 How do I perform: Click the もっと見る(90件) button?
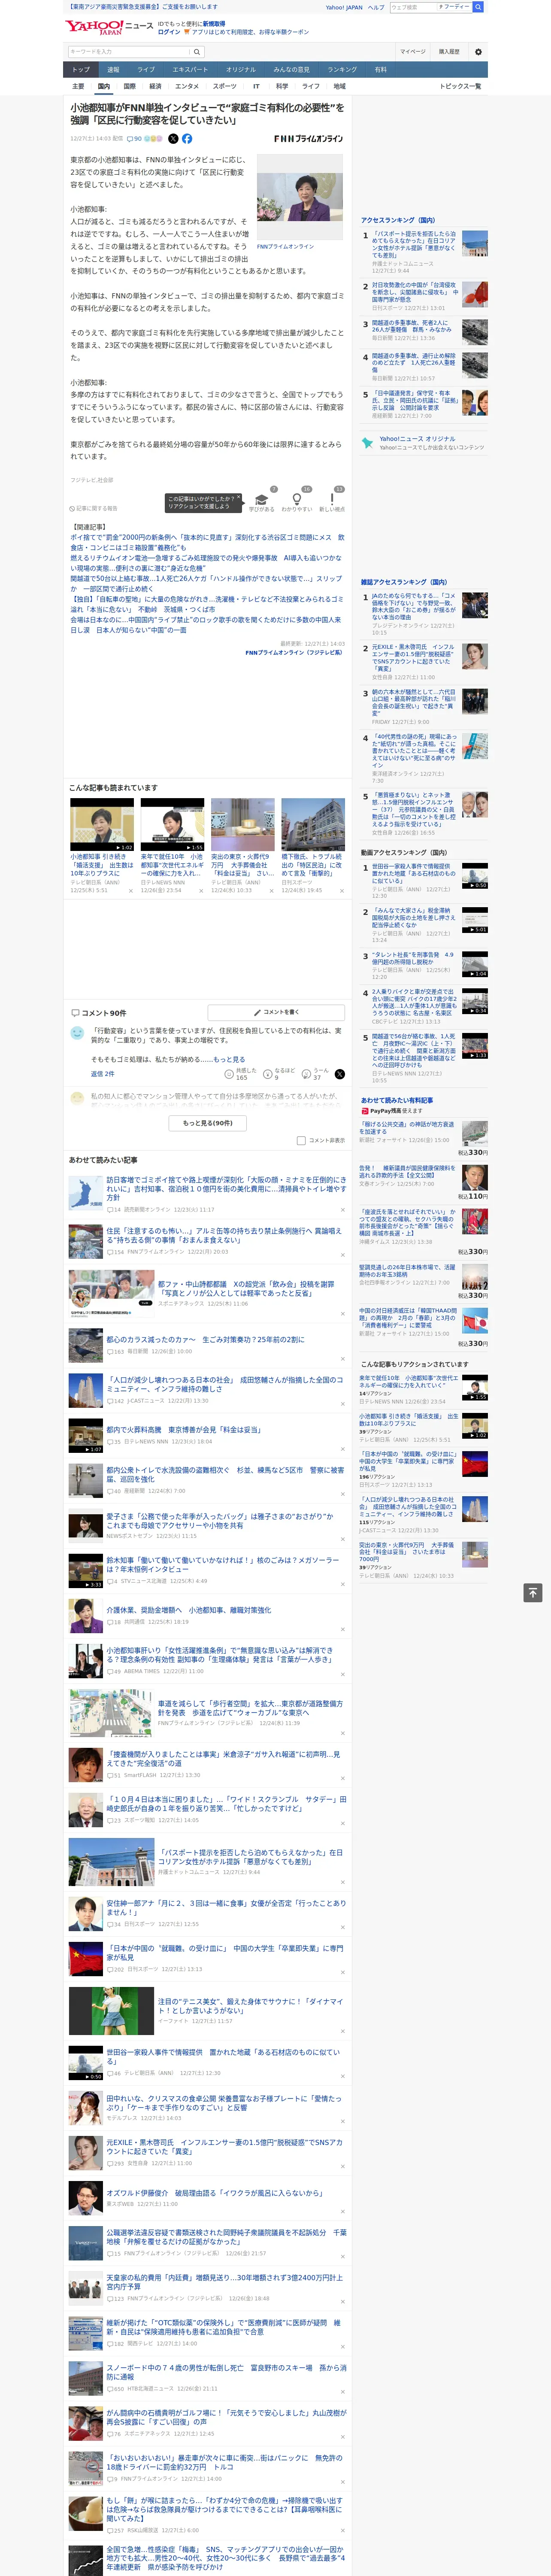208,1123
